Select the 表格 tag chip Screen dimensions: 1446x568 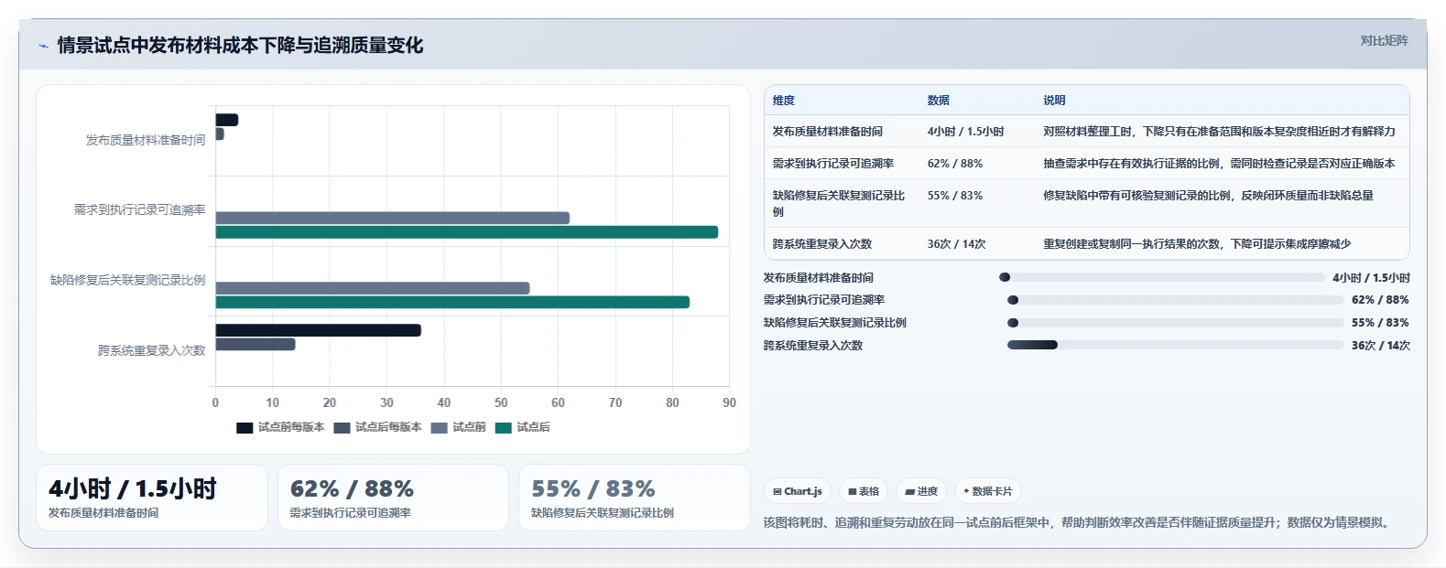(864, 491)
